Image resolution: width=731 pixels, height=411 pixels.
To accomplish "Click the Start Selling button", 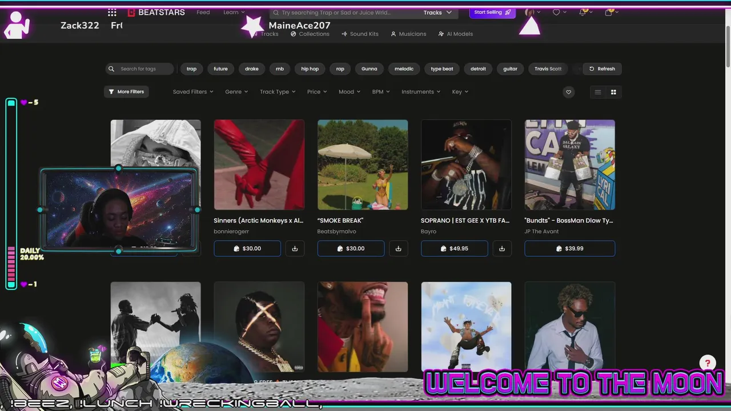I will [x=492, y=12].
